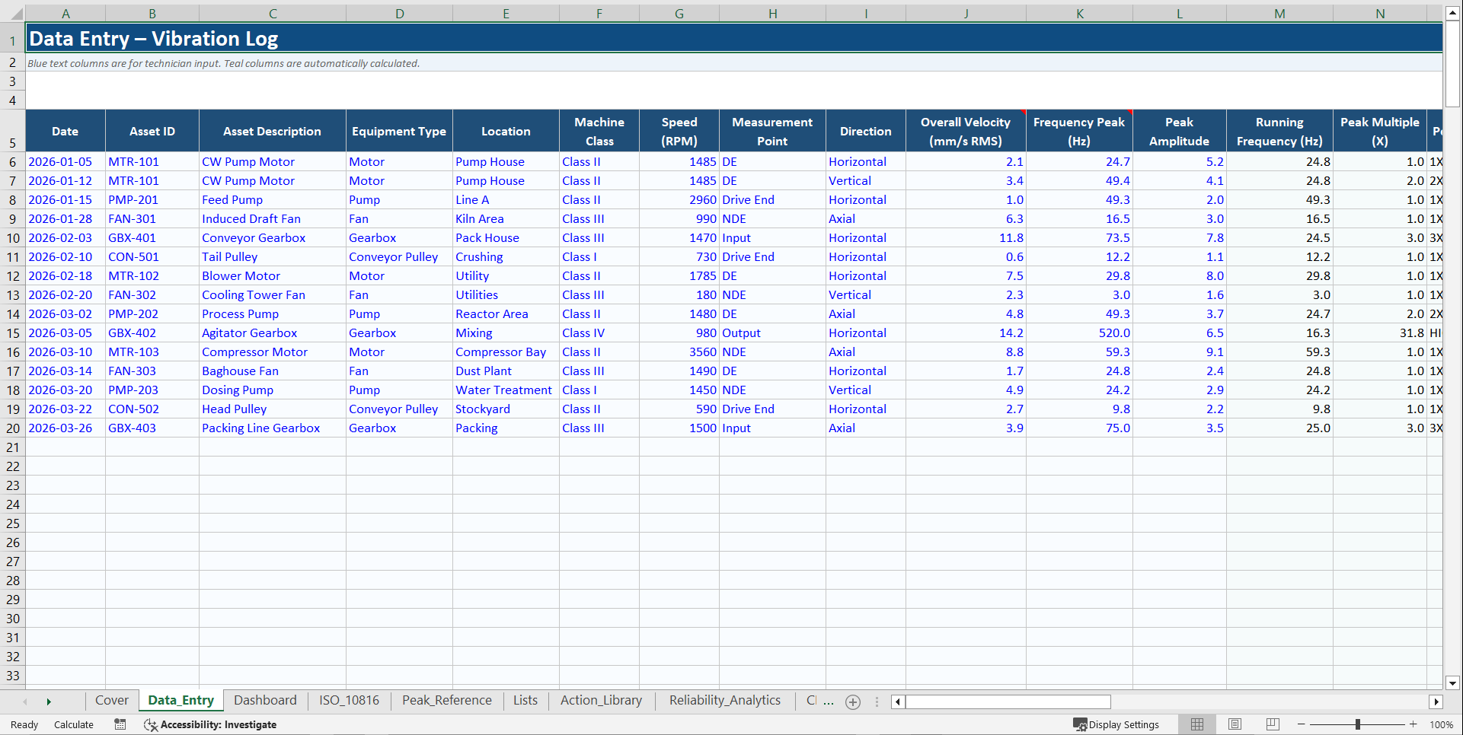Viewport: 1463px width, 735px height.
Task: Open the Reliability_Analytics sheet
Action: click(724, 700)
